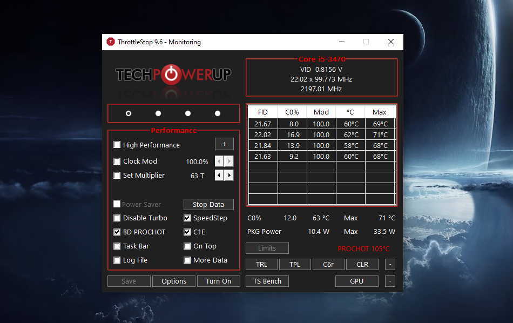Click the Stop Data button
This screenshot has width=513, height=323.
point(208,205)
